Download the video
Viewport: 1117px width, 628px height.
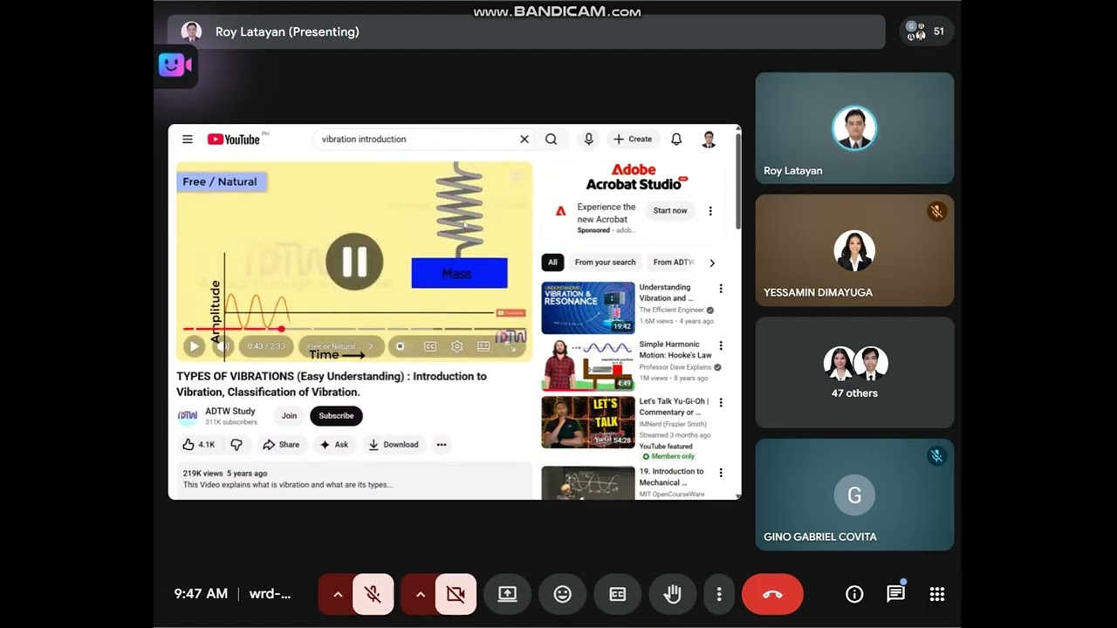click(x=394, y=445)
